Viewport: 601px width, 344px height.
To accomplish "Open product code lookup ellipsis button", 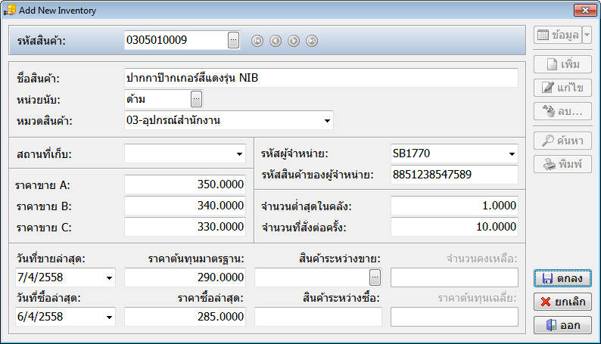I will pos(233,40).
